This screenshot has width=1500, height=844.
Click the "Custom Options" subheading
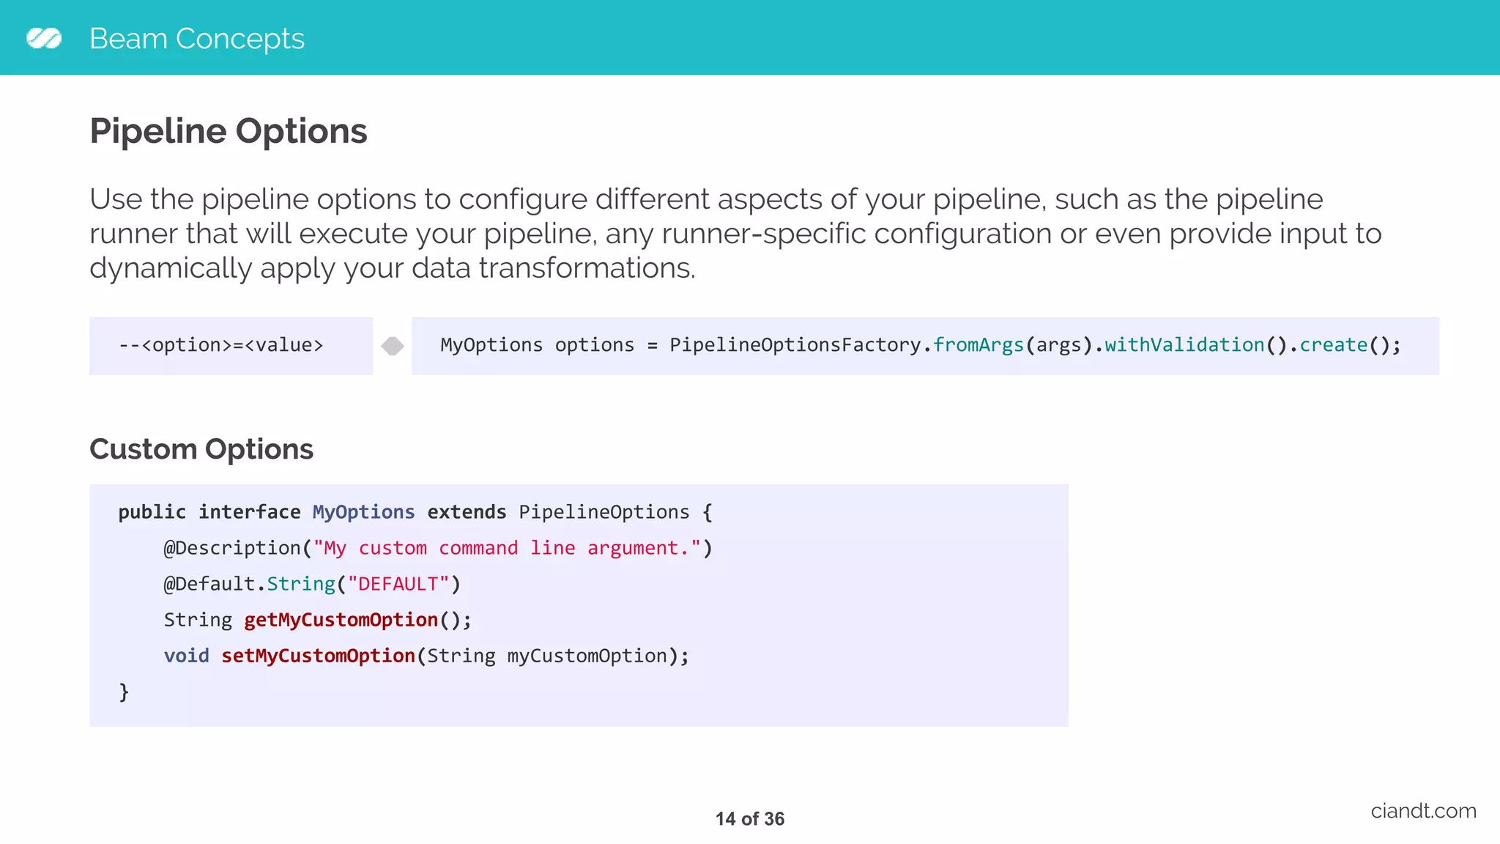tap(201, 449)
